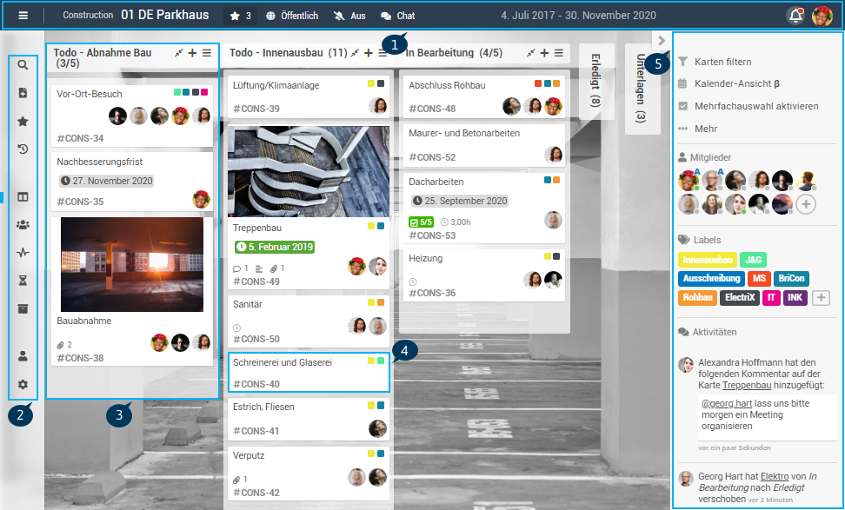Toggle the 5/5 checklist badge on Dacharbeiten

421,222
